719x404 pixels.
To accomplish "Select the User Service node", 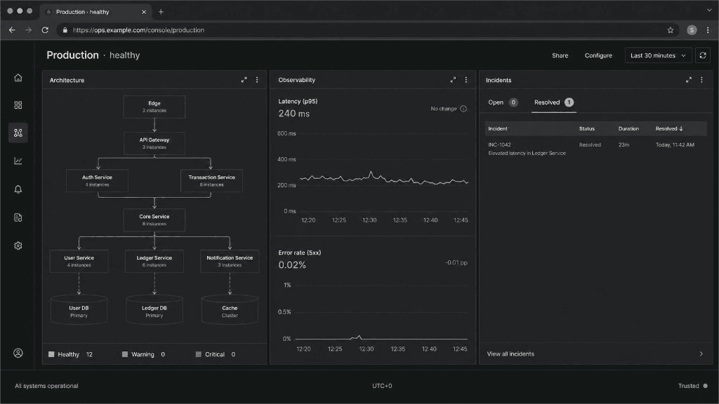I will pyautogui.click(x=79, y=261).
